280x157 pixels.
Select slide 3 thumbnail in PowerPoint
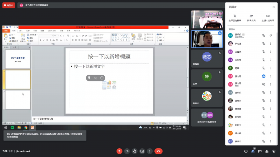pyautogui.click(x=18, y=100)
